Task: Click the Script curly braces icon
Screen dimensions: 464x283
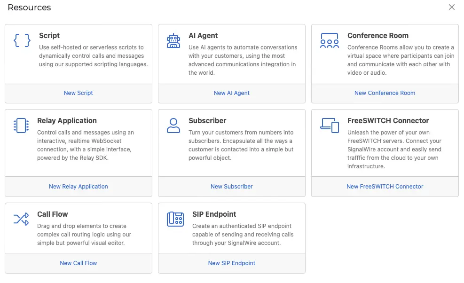Action: pyautogui.click(x=22, y=40)
